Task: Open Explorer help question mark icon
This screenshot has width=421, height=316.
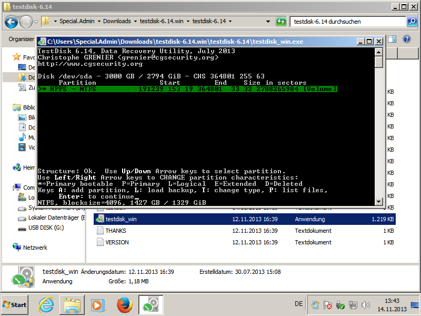Action: point(407,39)
